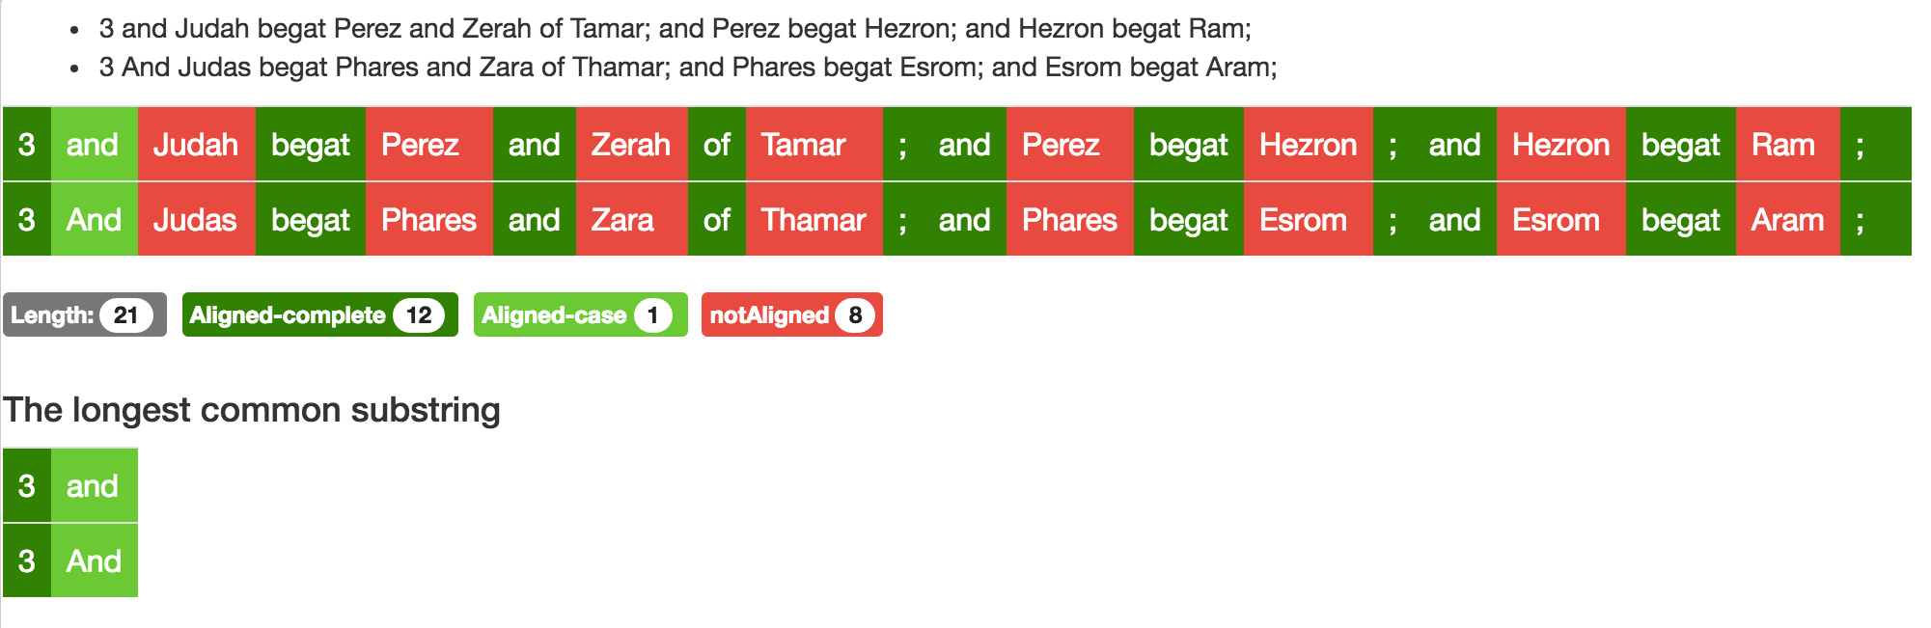
Task: Click the red Zara token cell
Action: [631, 220]
